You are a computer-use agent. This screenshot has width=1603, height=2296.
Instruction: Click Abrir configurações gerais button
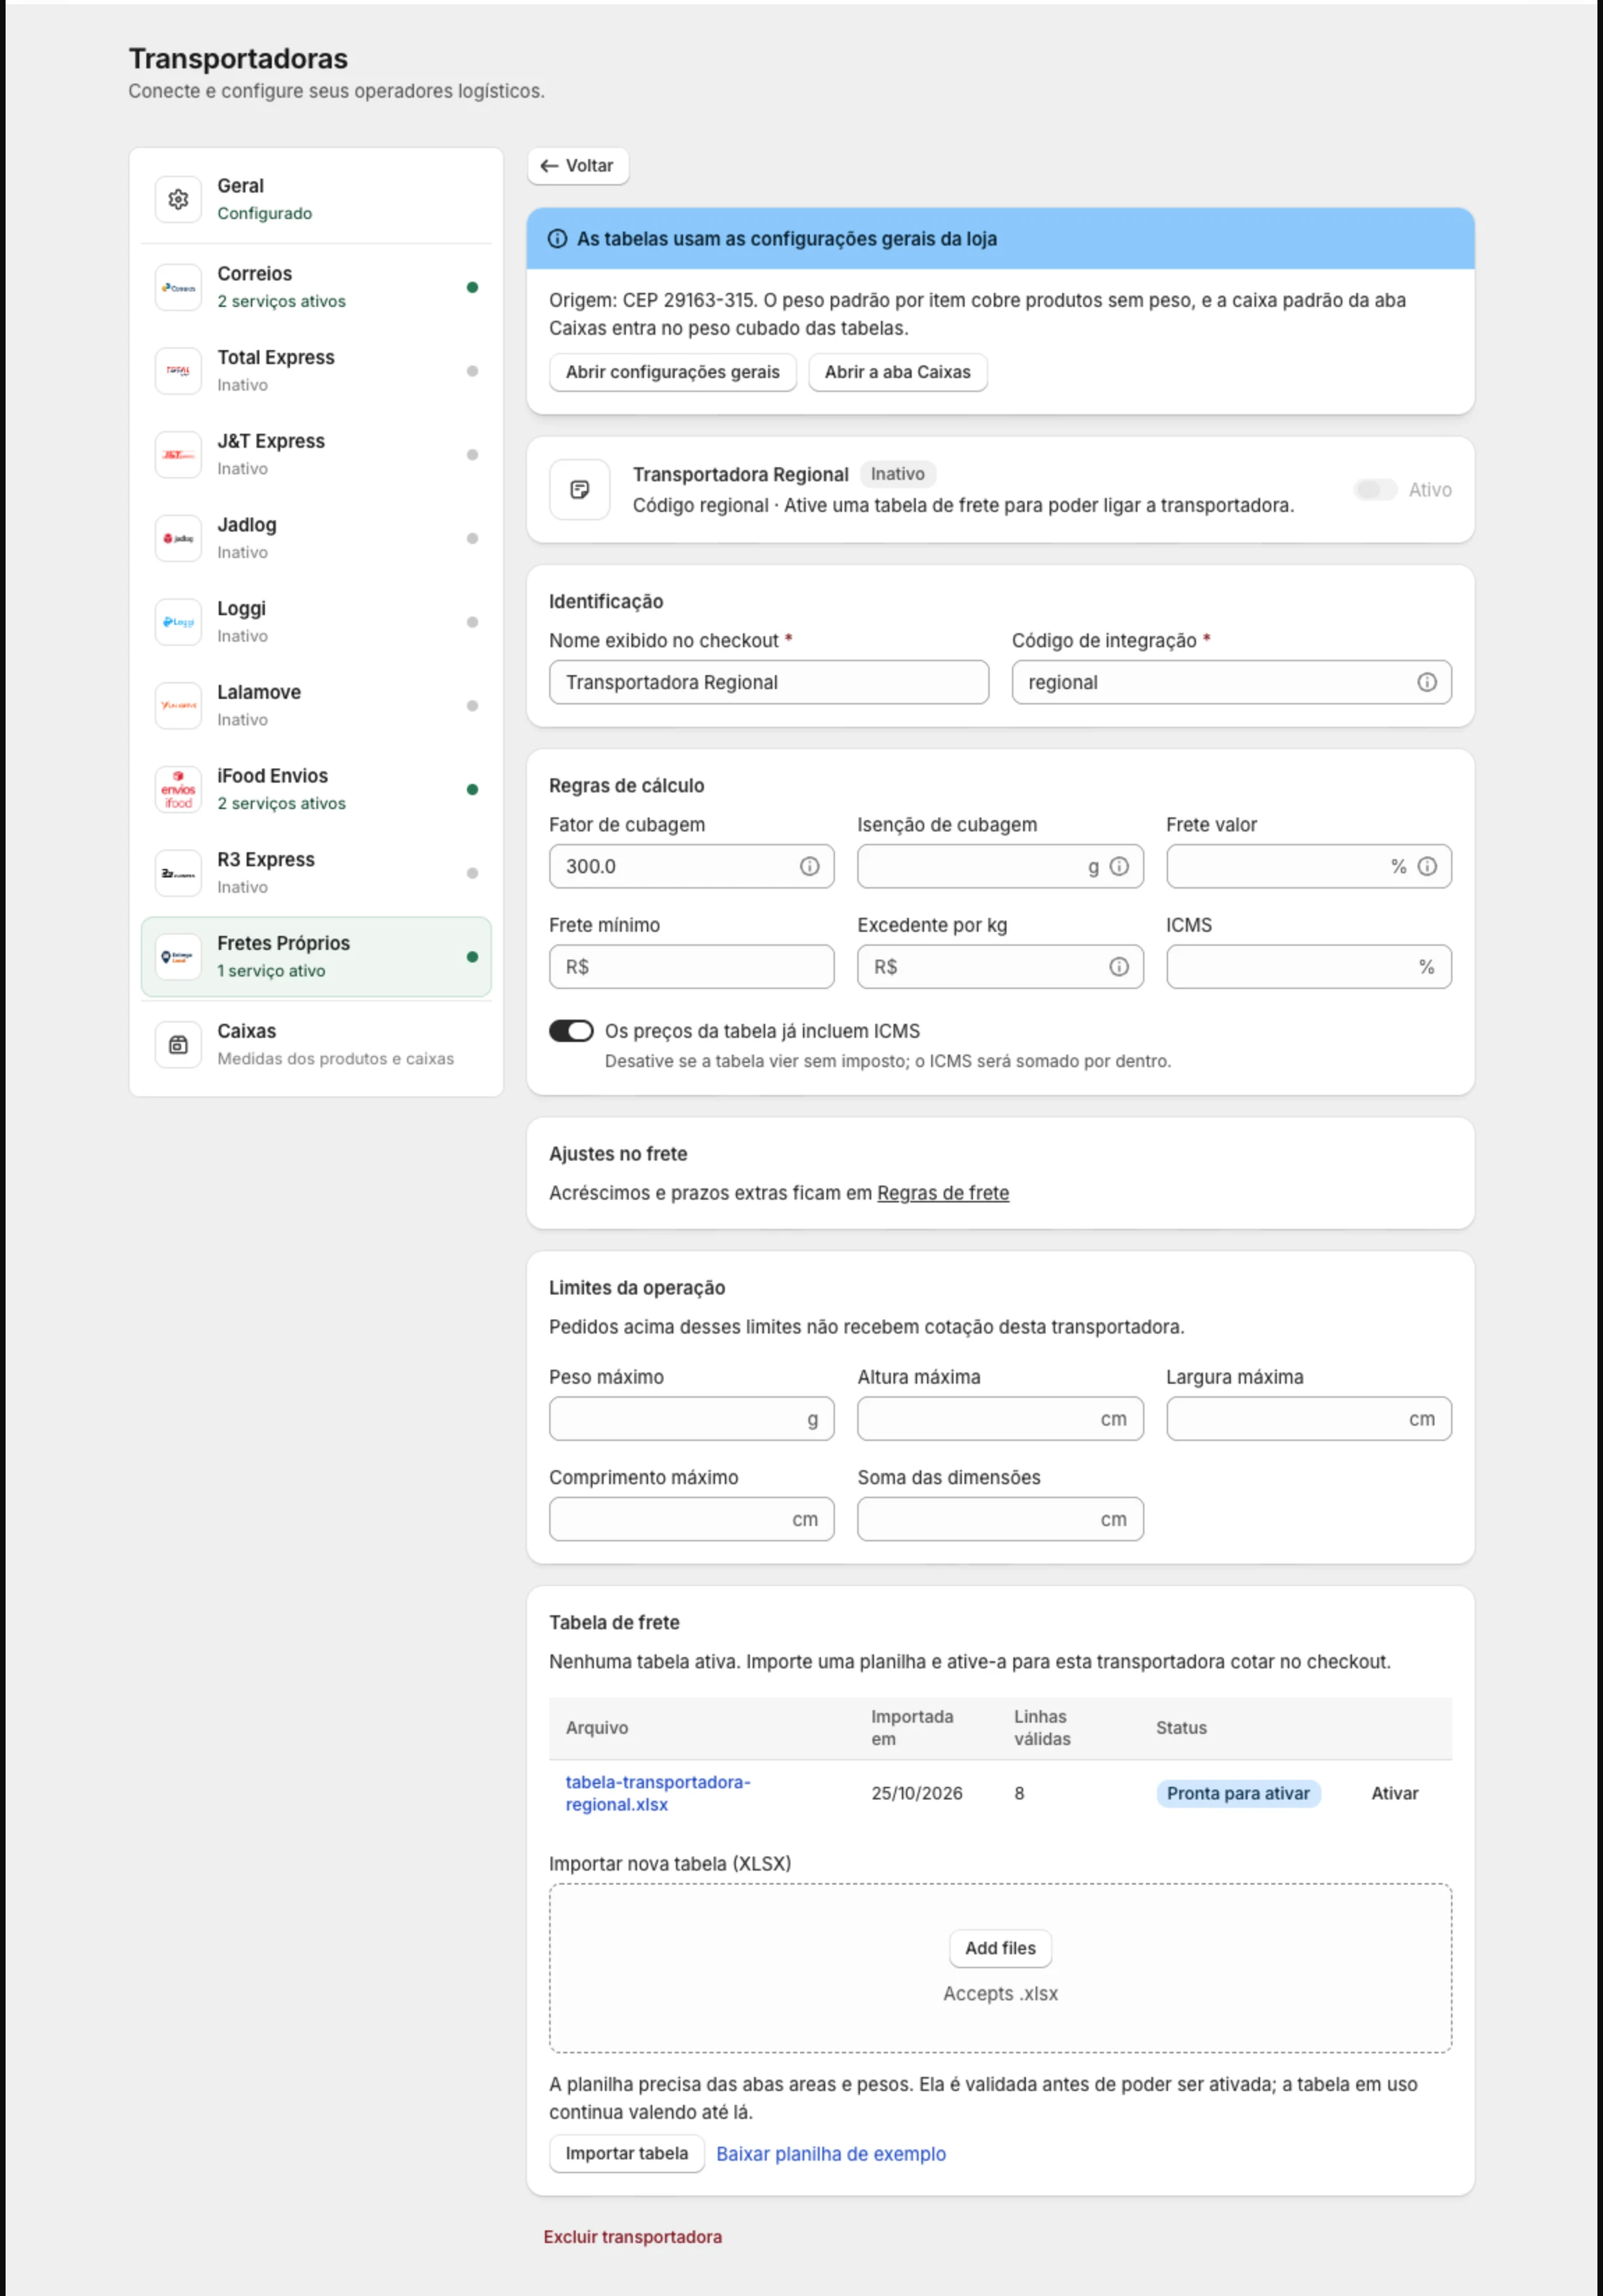click(x=673, y=372)
